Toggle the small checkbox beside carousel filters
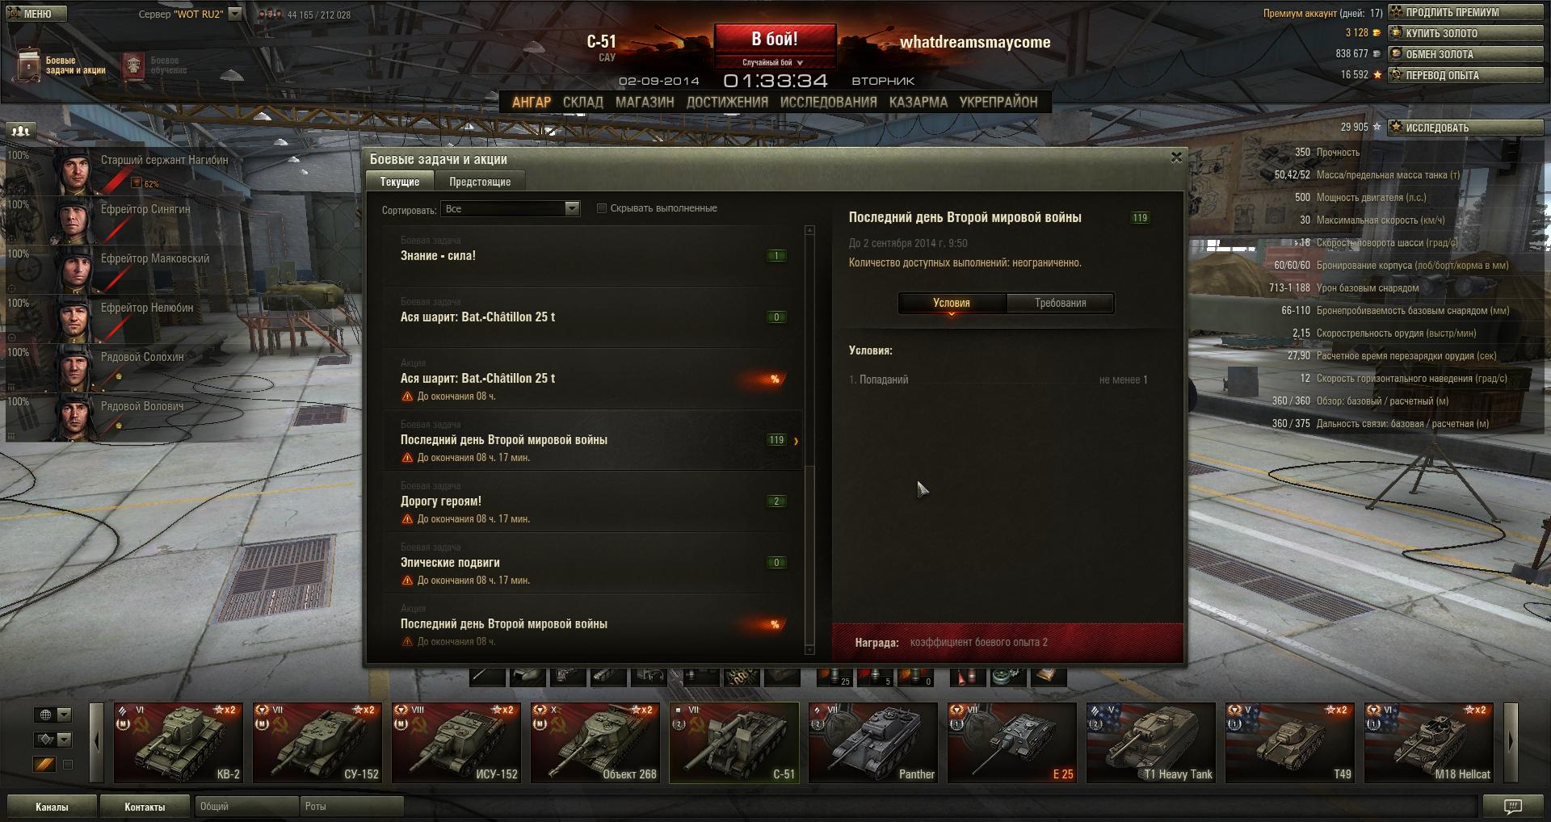The width and height of the screenshot is (1551, 822). (x=69, y=764)
